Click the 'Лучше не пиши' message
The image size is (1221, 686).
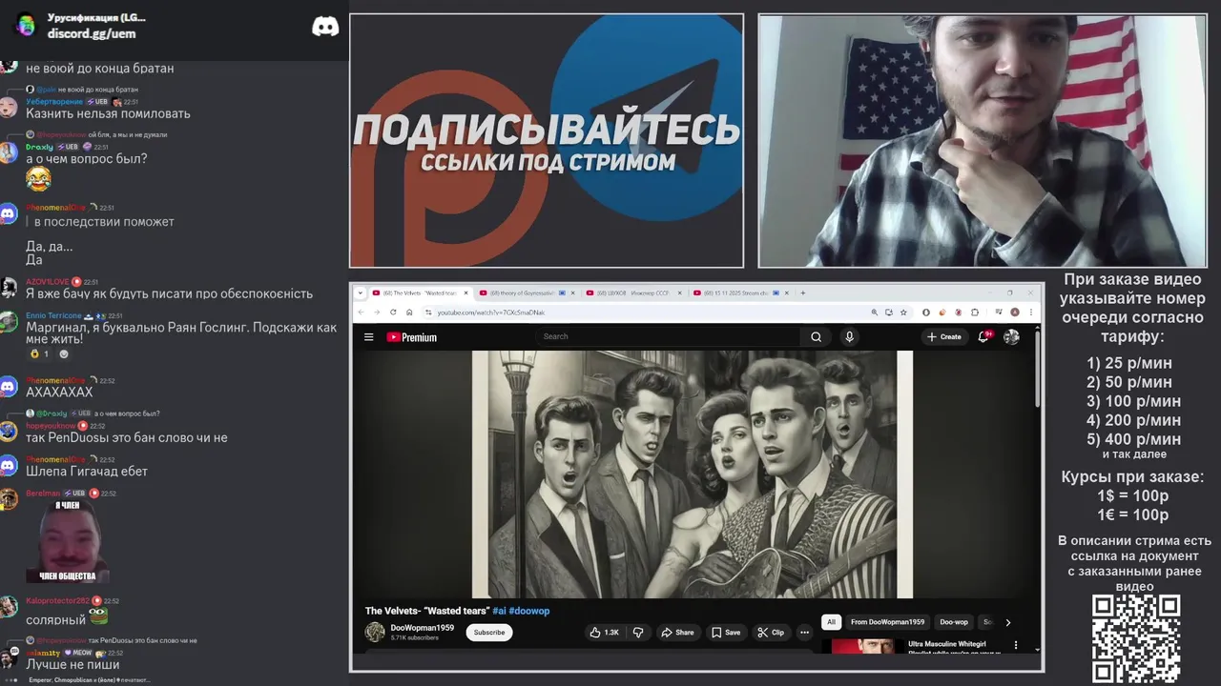(x=72, y=664)
